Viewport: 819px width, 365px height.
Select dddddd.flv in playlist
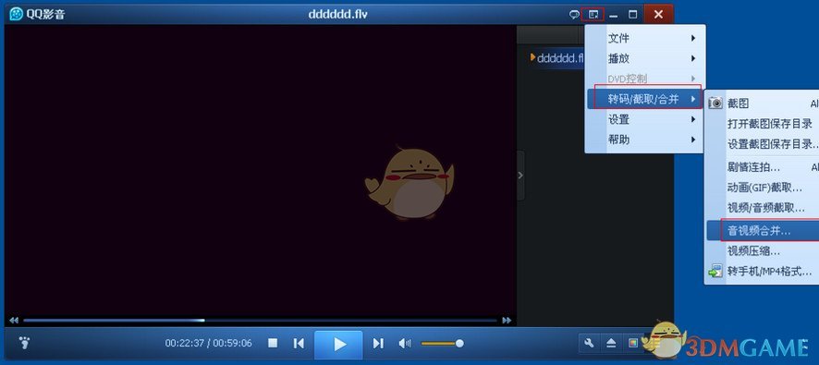click(556, 58)
